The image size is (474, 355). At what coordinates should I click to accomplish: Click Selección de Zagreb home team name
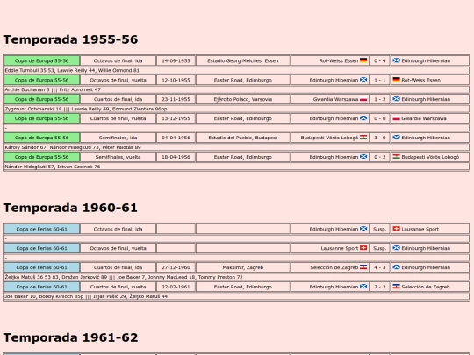point(334,267)
